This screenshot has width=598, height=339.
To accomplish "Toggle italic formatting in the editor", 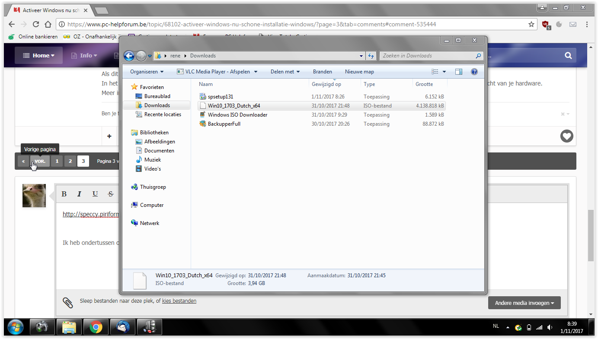I will pyautogui.click(x=79, y=194).
